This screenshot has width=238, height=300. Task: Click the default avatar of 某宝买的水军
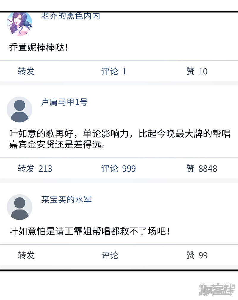[x=19, y=207]
